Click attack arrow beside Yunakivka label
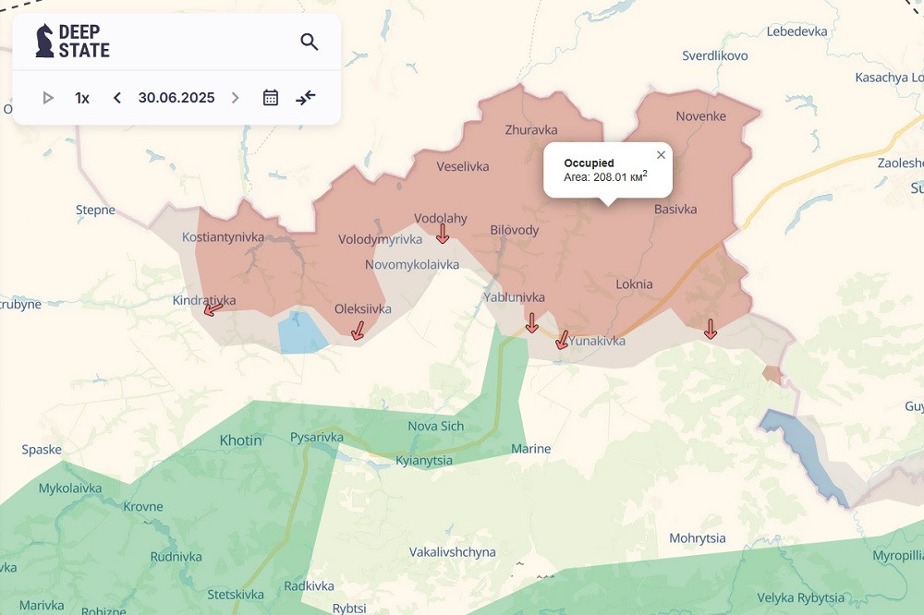Image resolution: width=924 pixels, height=615 pixels. [562, 340]
